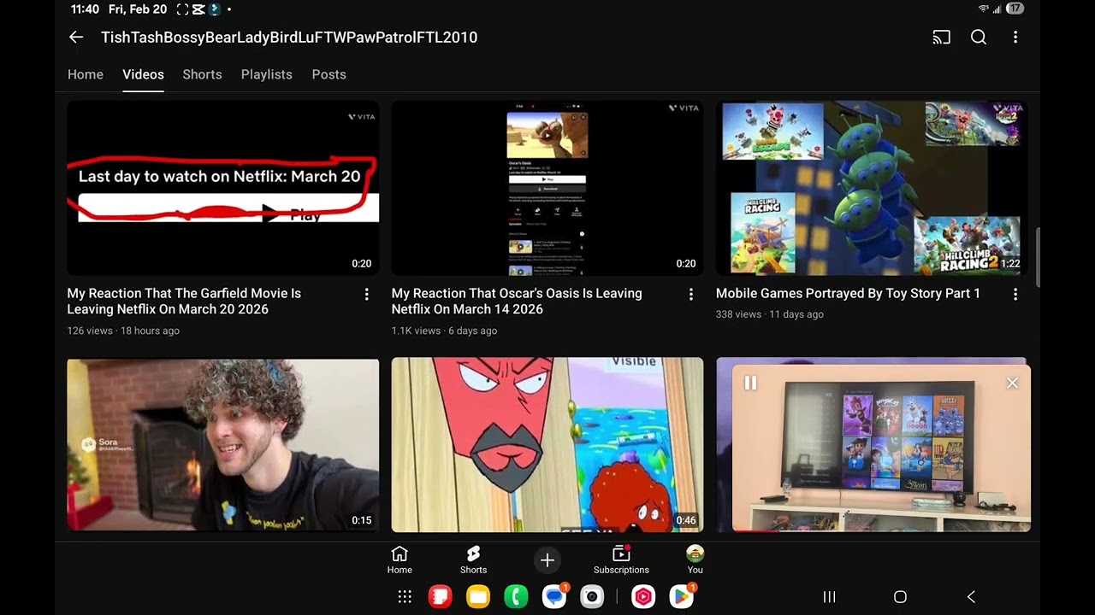Image resolution: width=1095 pixels, height=615 pixels.
Task: Tap the '338 views · 11 days ago' text
Action: [x=770, y=314]
